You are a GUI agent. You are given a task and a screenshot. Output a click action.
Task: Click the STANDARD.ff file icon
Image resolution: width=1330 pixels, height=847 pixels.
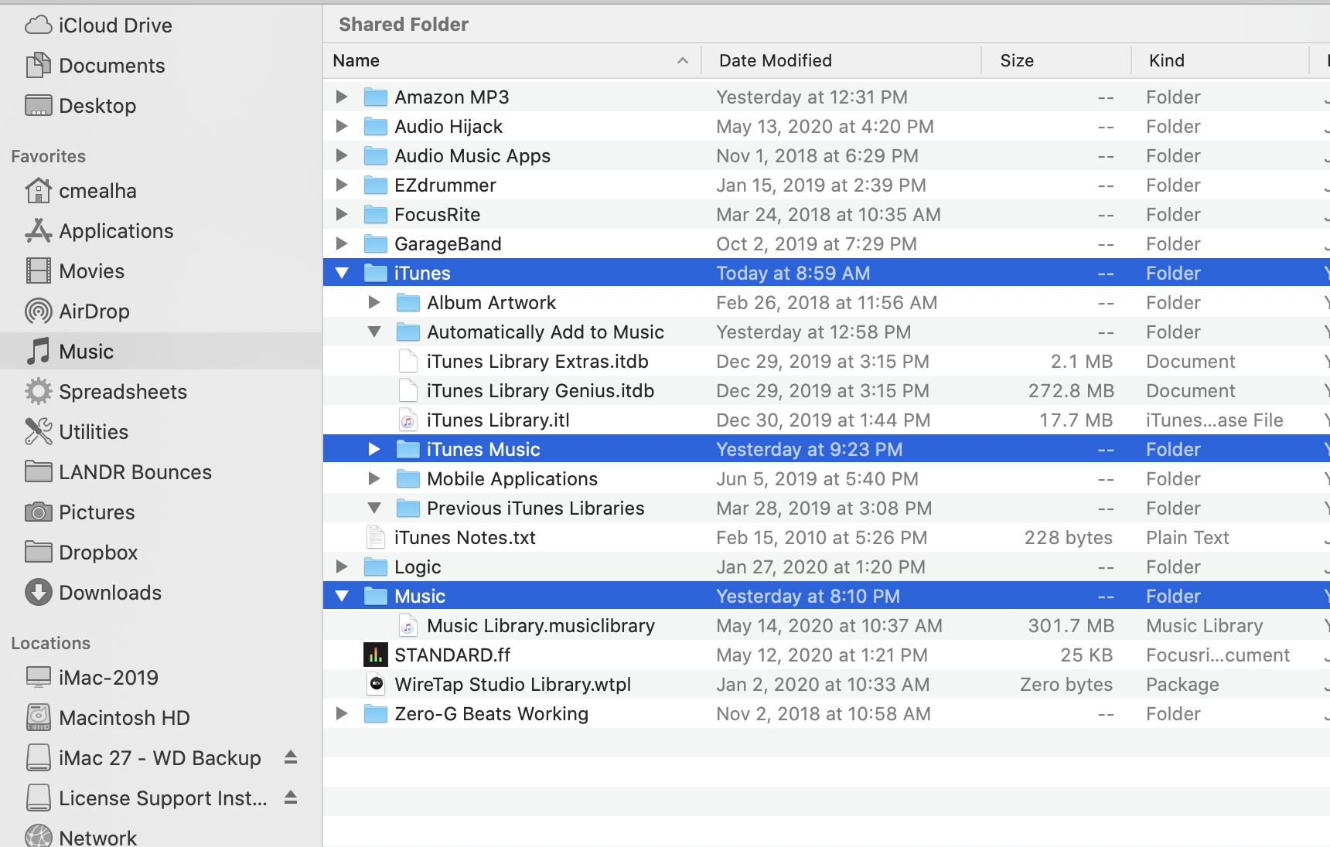tap(376, 655)
